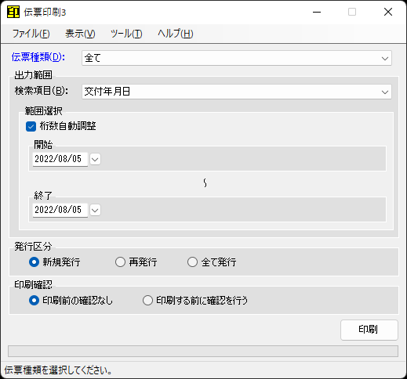
Task: Click the 印刷 button
Action: point(369,330)
